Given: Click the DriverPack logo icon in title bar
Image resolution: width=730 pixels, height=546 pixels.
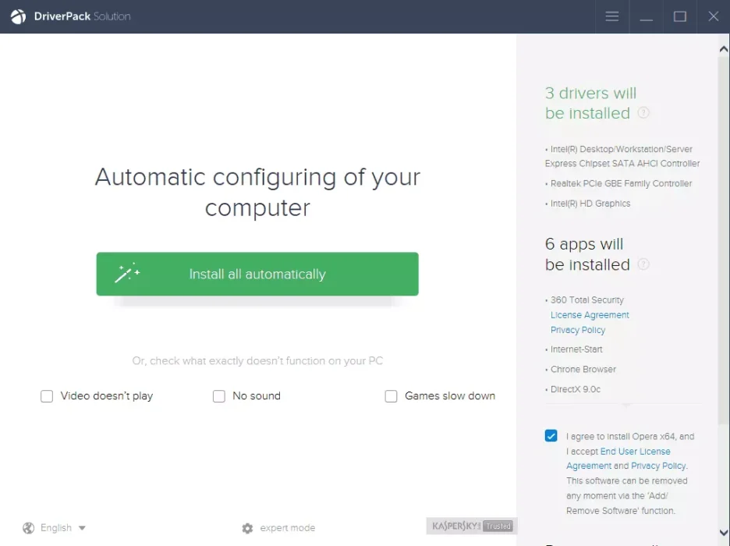Looking at the screenshot, I should tap(18, 16).
